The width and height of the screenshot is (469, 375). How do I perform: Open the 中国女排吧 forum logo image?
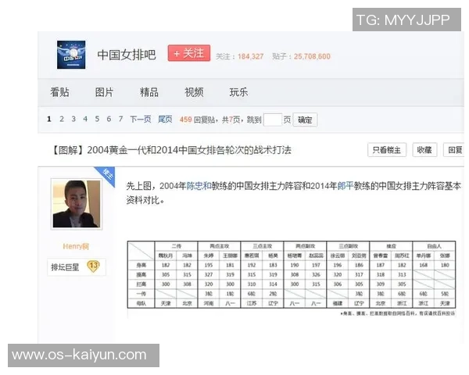click(71, 55)
